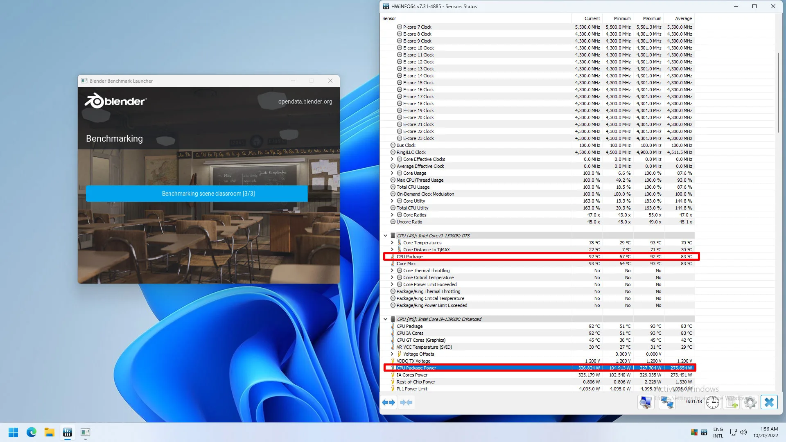Click the HWiNFO tray icon
This screenshot has height=442, width=786.
tap(704, 432)
